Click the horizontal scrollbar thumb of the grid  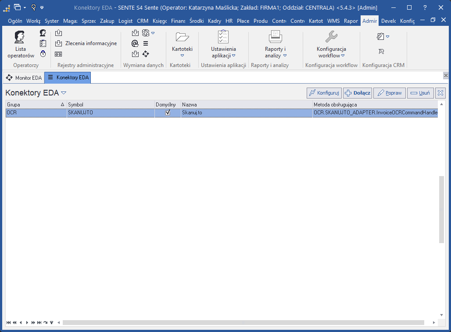(x=243, y=322)
